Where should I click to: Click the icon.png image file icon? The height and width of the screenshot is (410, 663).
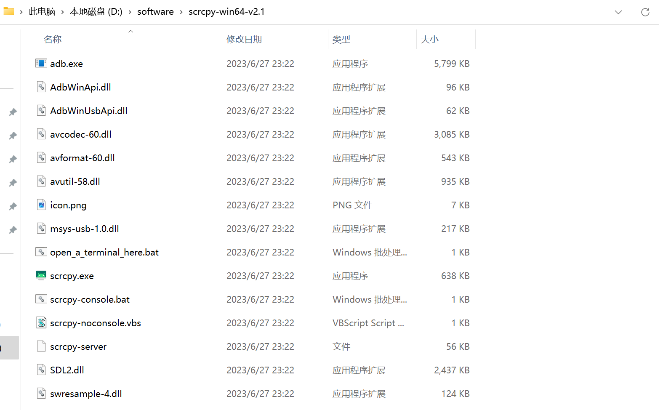tap(41, 205)
